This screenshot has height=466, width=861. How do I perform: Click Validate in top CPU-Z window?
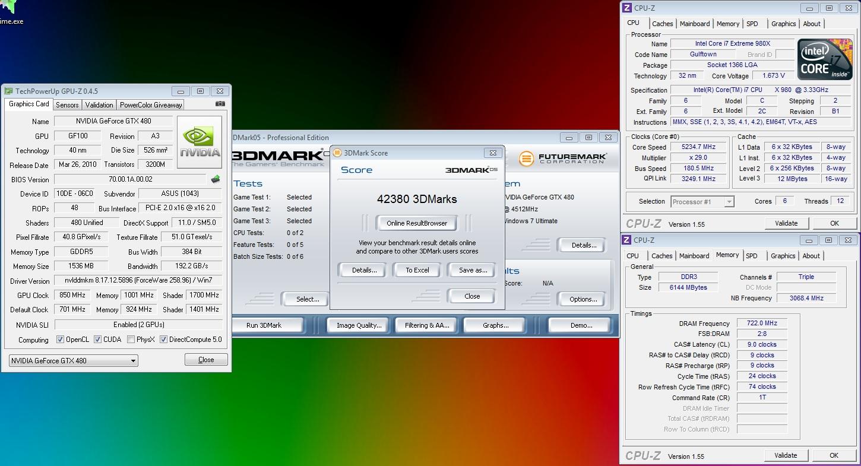click(x=786, y=223)
